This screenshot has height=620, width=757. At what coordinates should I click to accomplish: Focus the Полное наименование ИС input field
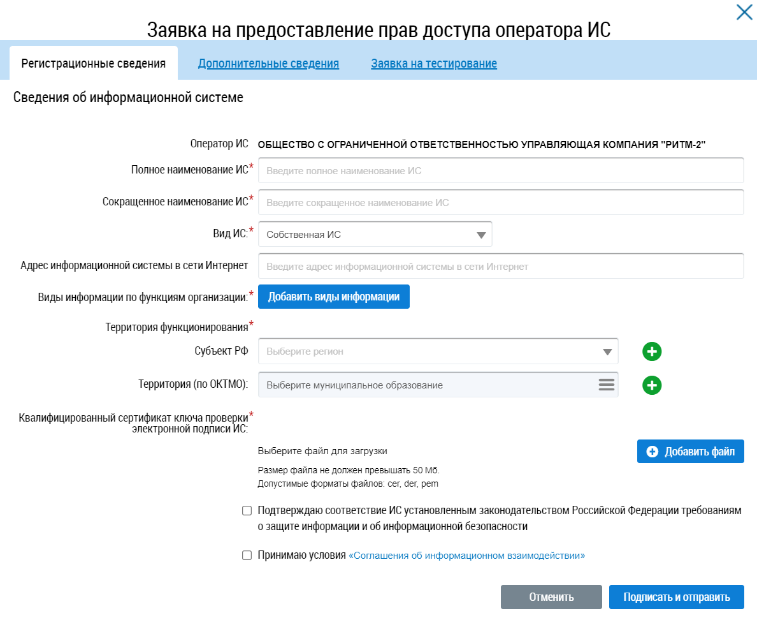coord(501,171)
